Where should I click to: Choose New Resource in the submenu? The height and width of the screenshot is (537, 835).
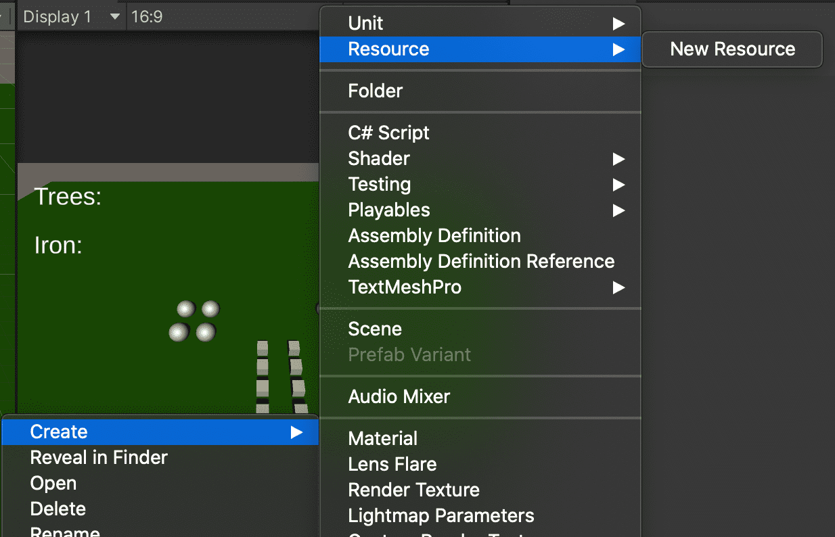tap(732, 49)
